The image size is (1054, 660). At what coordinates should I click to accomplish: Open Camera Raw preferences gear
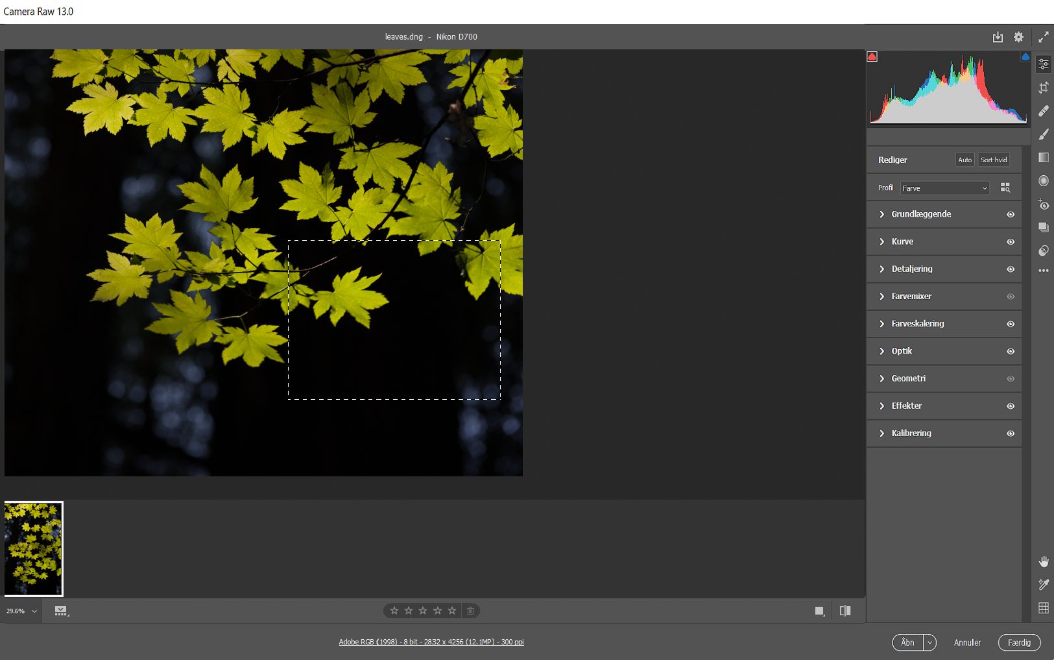1018,37
